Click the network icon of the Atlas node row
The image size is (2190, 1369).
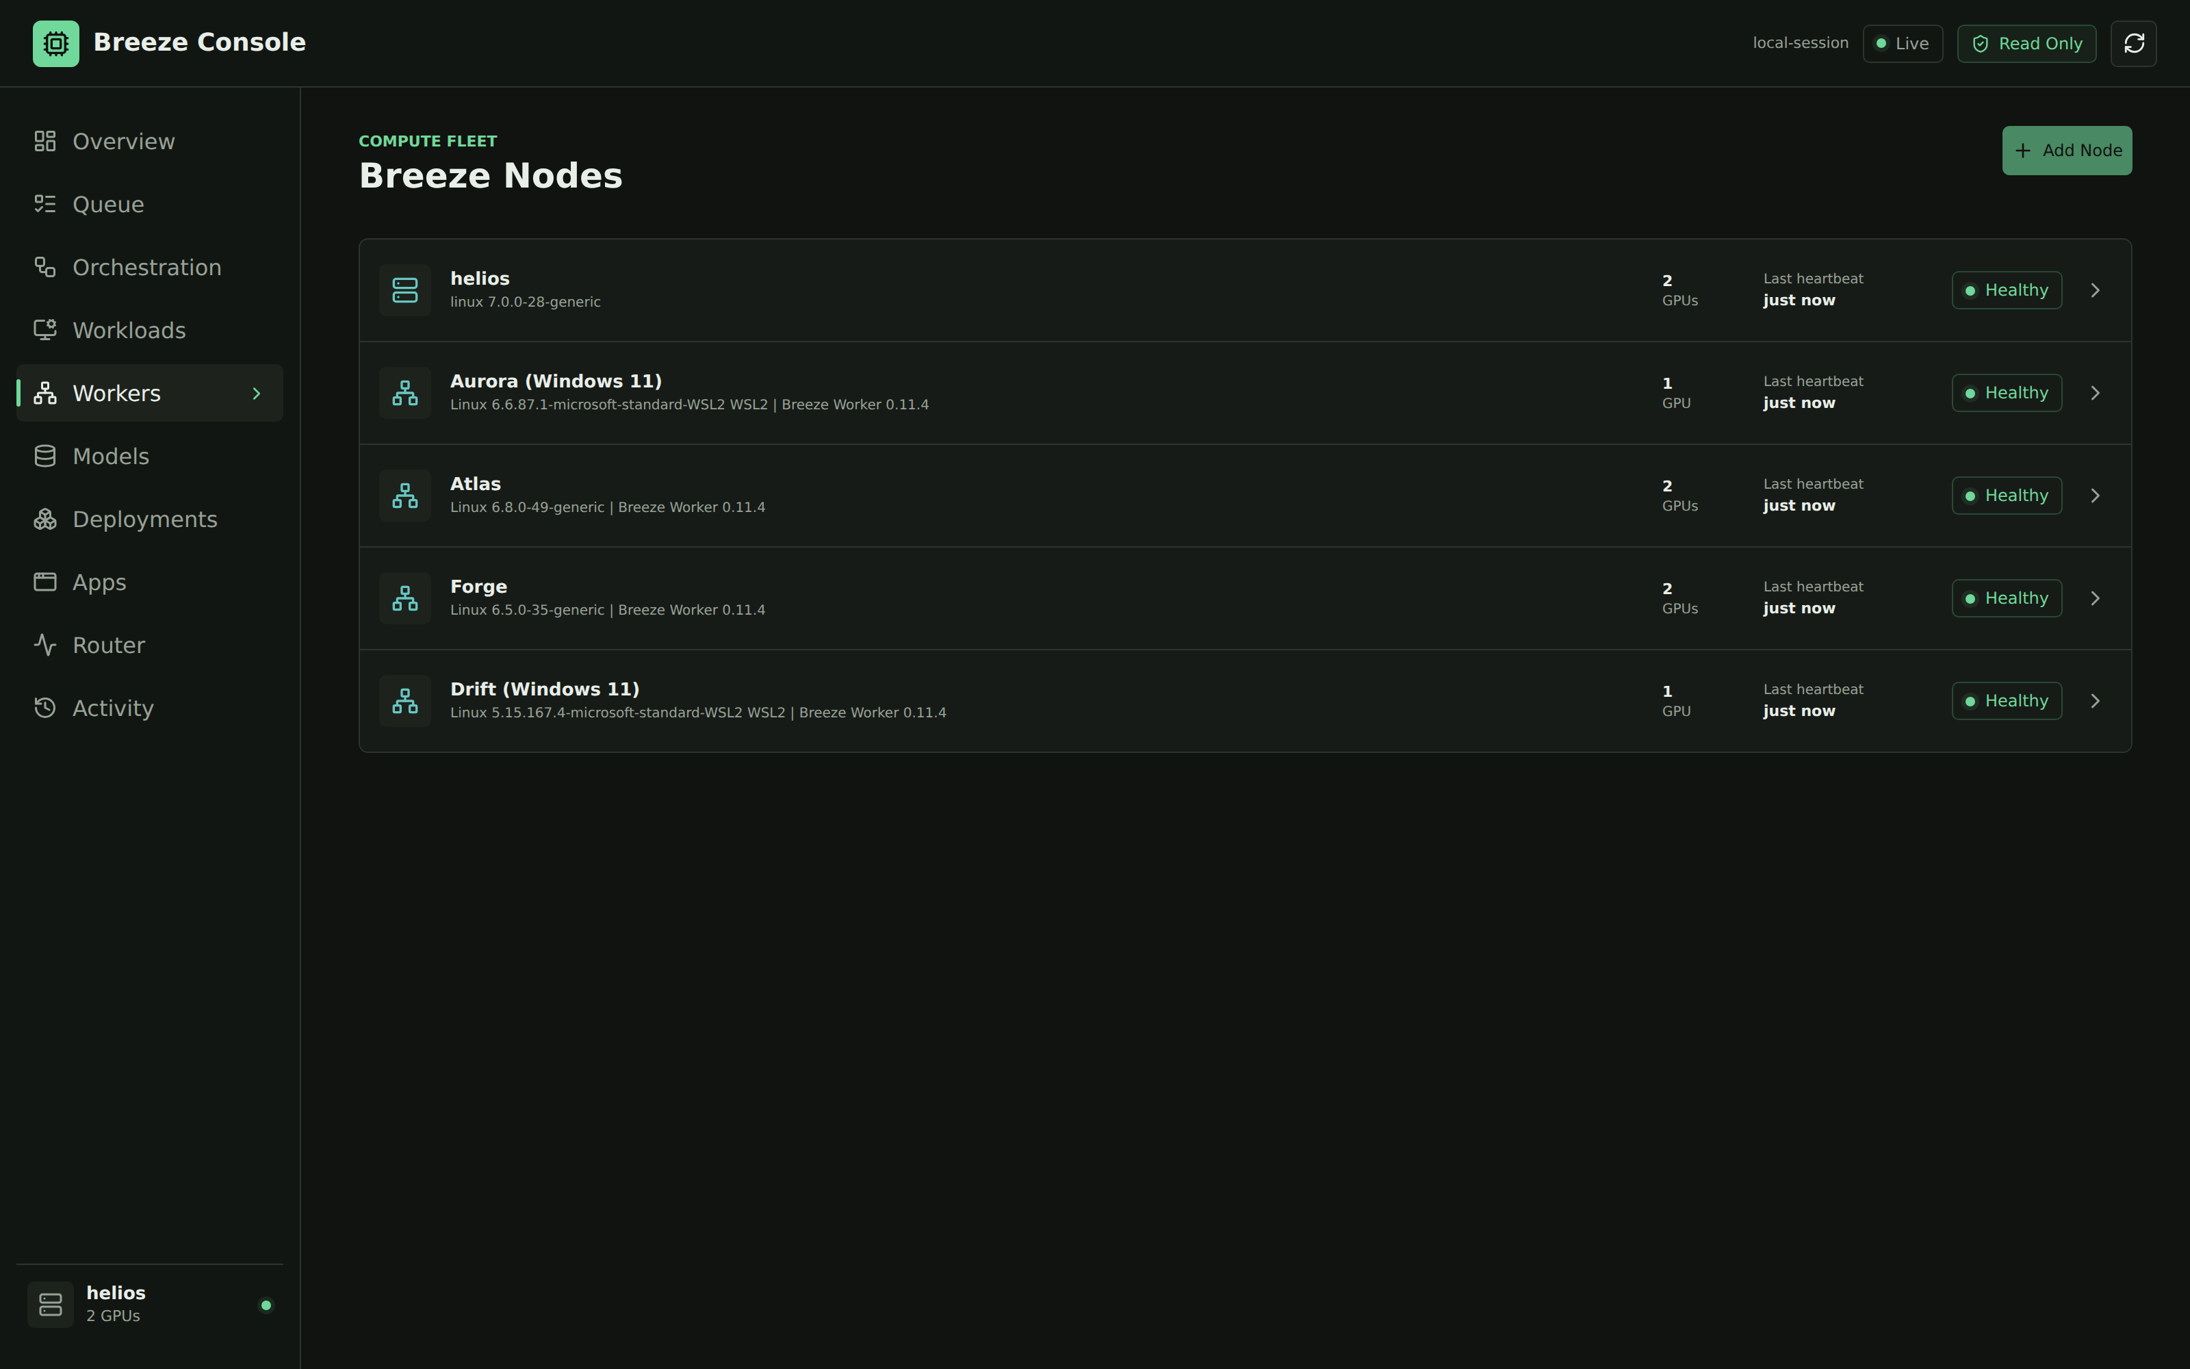point(405,496)
